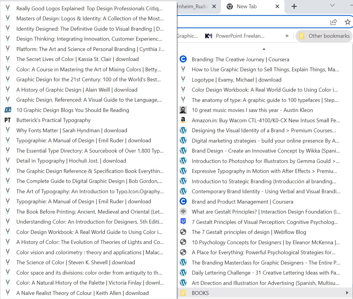
Task: Open Introduction to Strategic Branding bookmark
Action: pyautogui.click(x=265, y=181)
